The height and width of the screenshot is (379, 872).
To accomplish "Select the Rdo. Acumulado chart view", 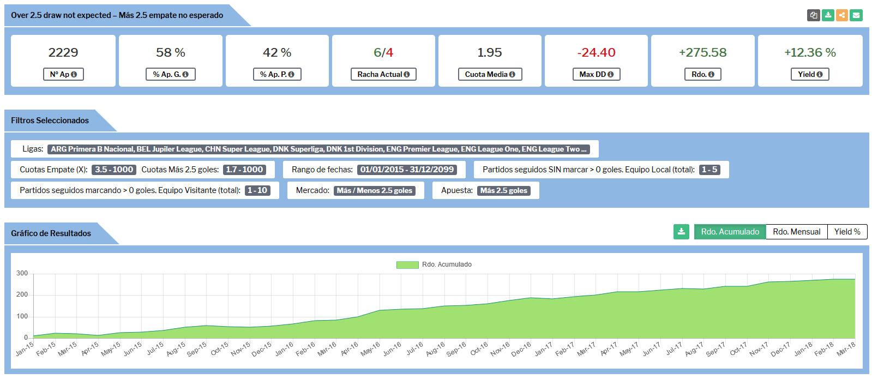I will 730,232.
